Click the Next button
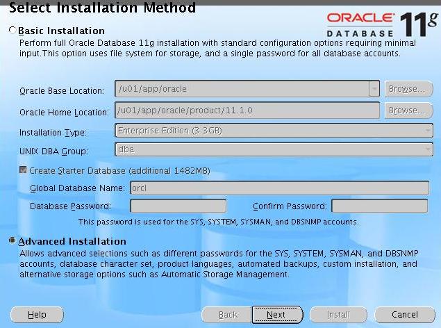The image size is (441, 328). [277, 315]
